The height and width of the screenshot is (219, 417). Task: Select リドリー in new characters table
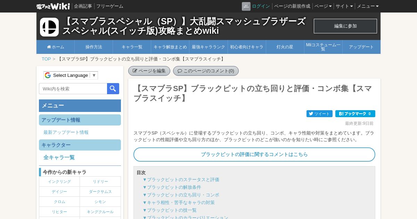coord(100,181)
